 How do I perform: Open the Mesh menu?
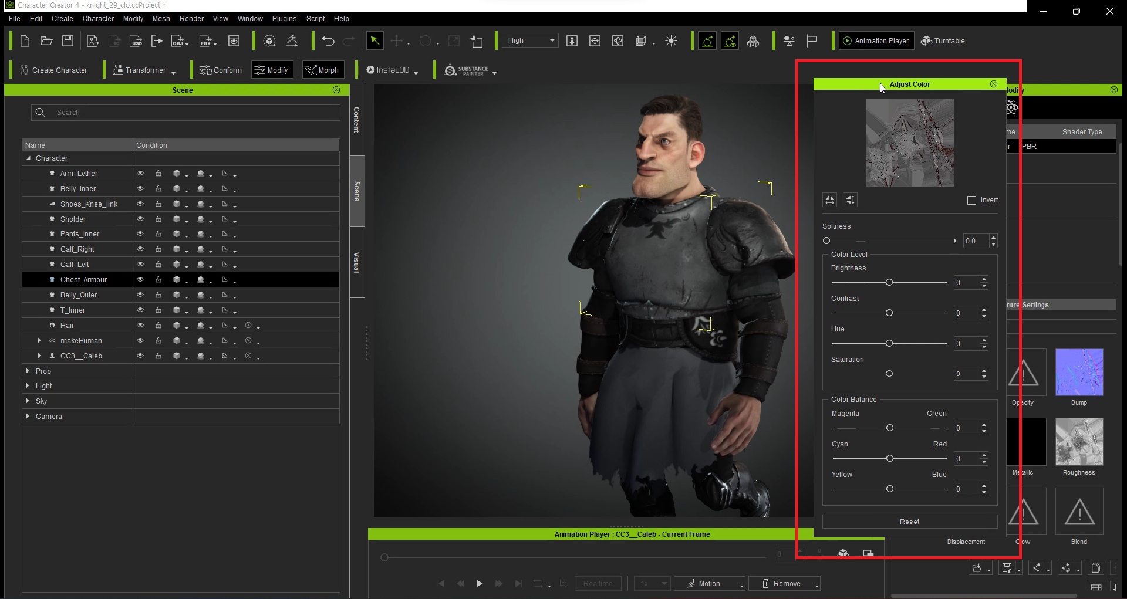tap(161, 19)
